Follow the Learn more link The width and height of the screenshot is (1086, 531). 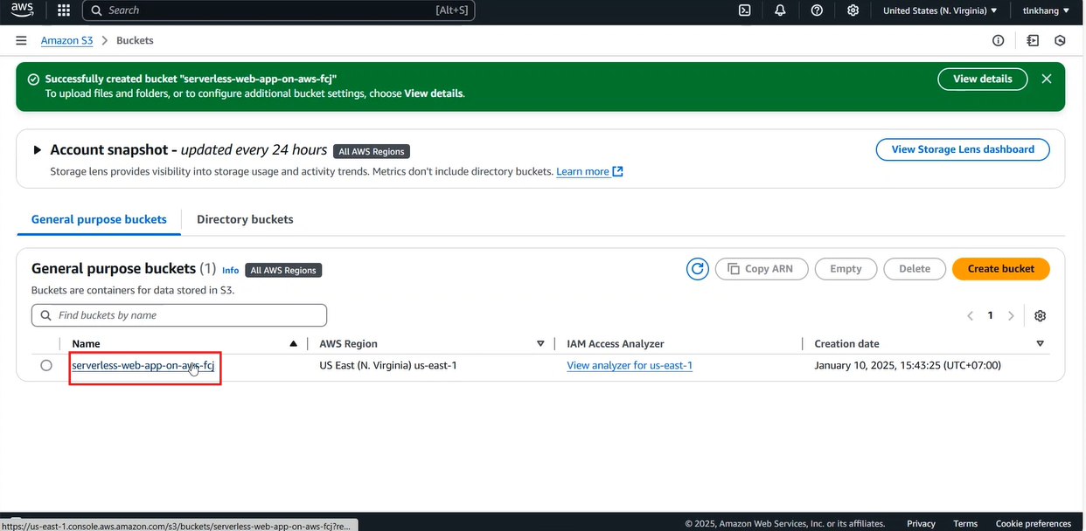[x=589, y=171]
